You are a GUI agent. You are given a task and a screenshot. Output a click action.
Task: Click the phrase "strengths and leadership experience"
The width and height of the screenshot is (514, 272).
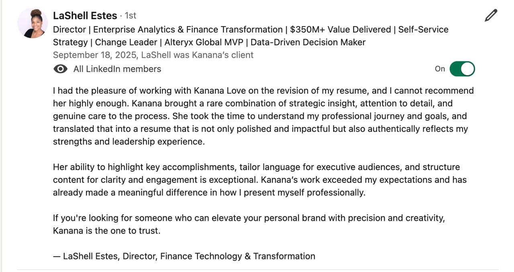click(x=128, y=141)
